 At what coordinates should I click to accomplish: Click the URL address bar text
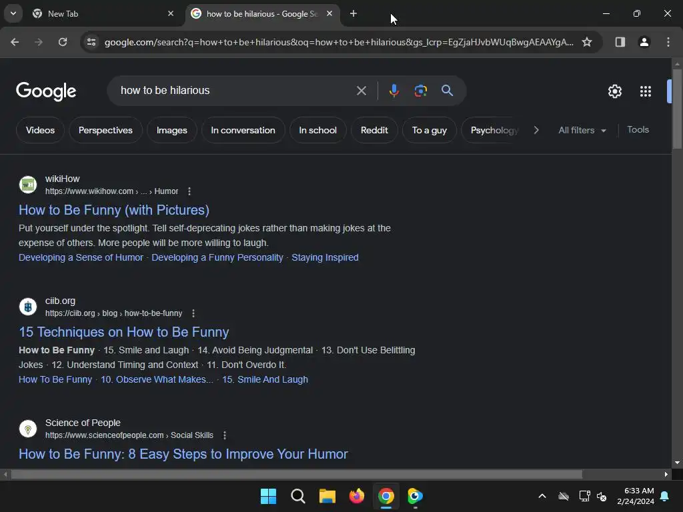pyautogui.click(x=339, y=42)
